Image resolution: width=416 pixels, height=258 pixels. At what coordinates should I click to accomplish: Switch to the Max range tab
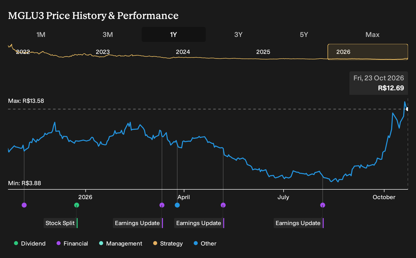pos(372,34)
